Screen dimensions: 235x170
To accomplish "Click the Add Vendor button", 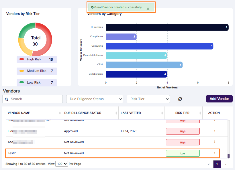I will tap(219, 98).
